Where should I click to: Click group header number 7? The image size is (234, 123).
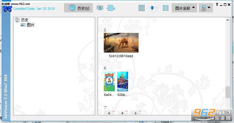point(105,108)
